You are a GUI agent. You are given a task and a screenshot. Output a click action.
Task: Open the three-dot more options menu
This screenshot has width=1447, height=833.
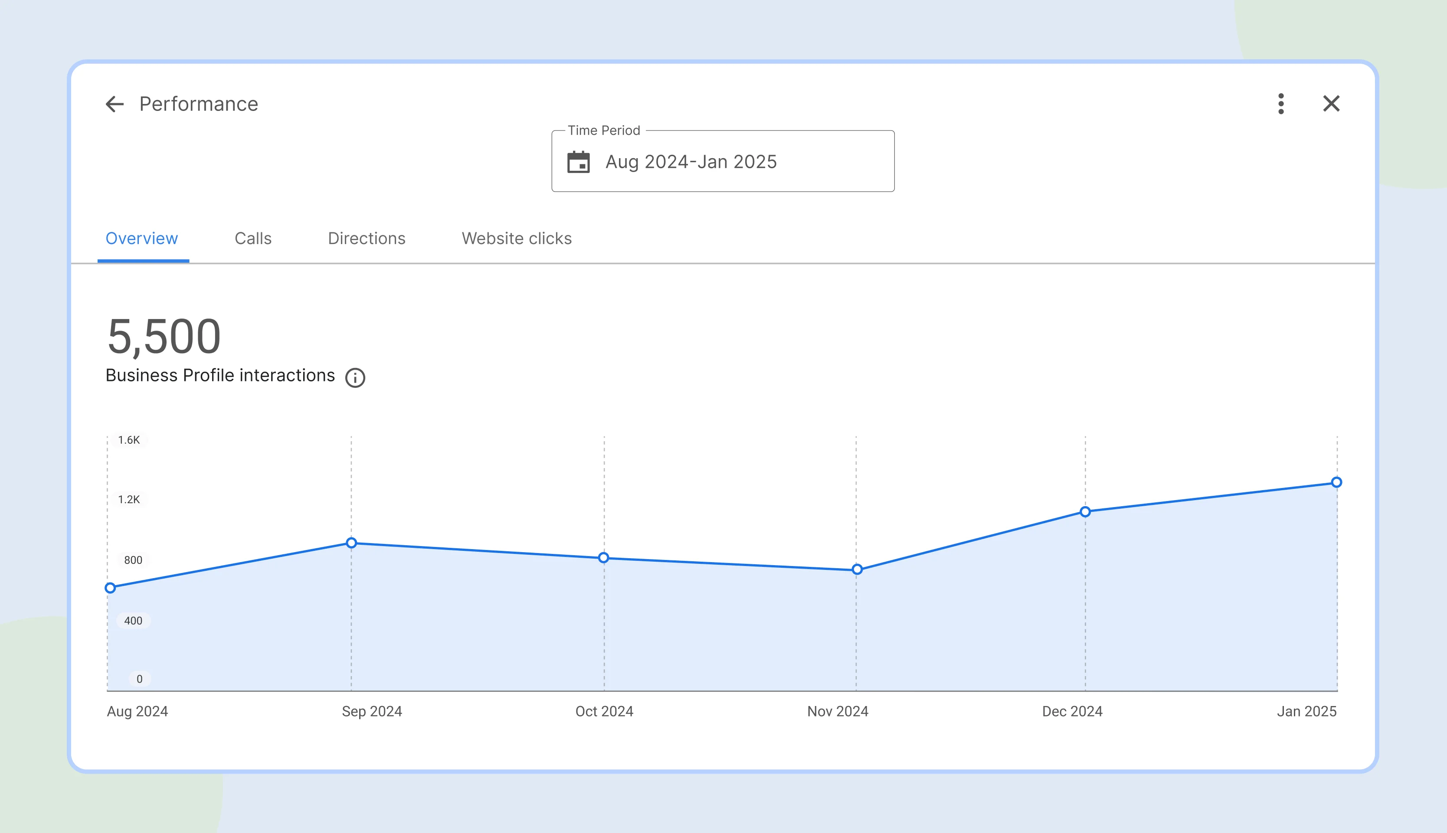click(1281, 104)
